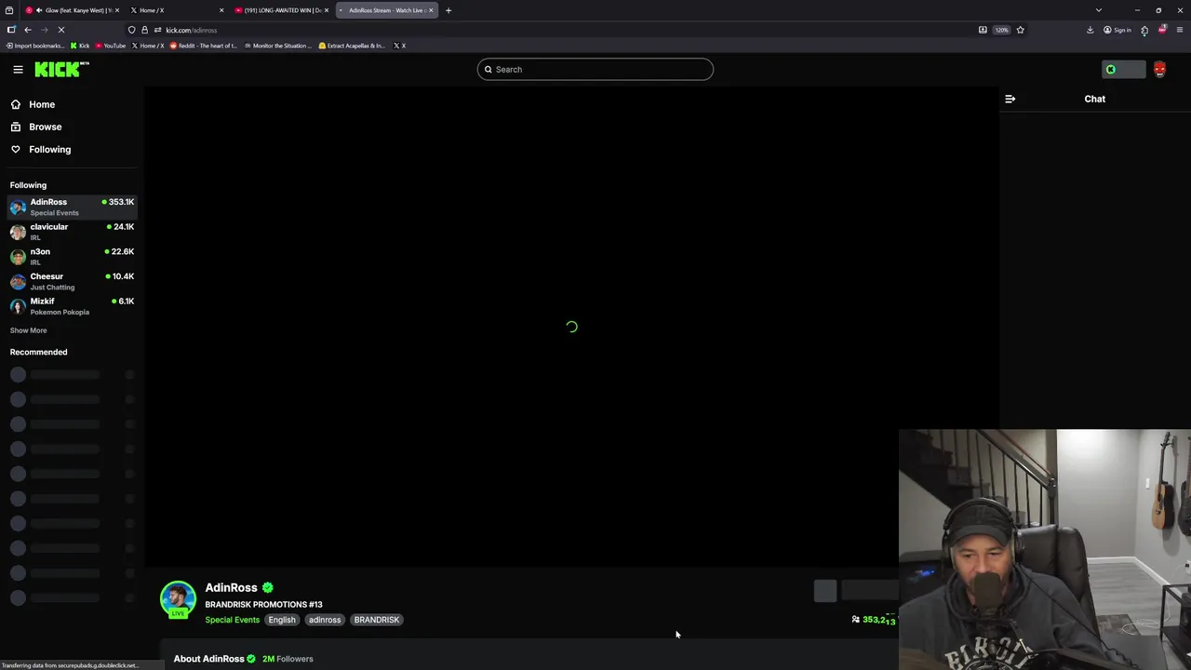The height and width of the screenshot is (670, 1191).
Task: Open Mizkif channel in Following list
Action: tap(72, 306)
